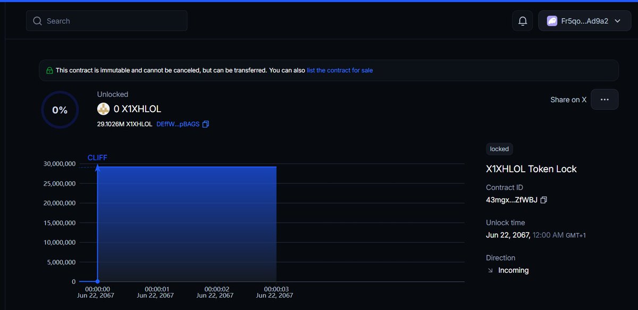Screen dimensions: 638x310
Task: Click the 43mgx...ZfWBJ contract ID text
Action: click(x=511, y=200)
